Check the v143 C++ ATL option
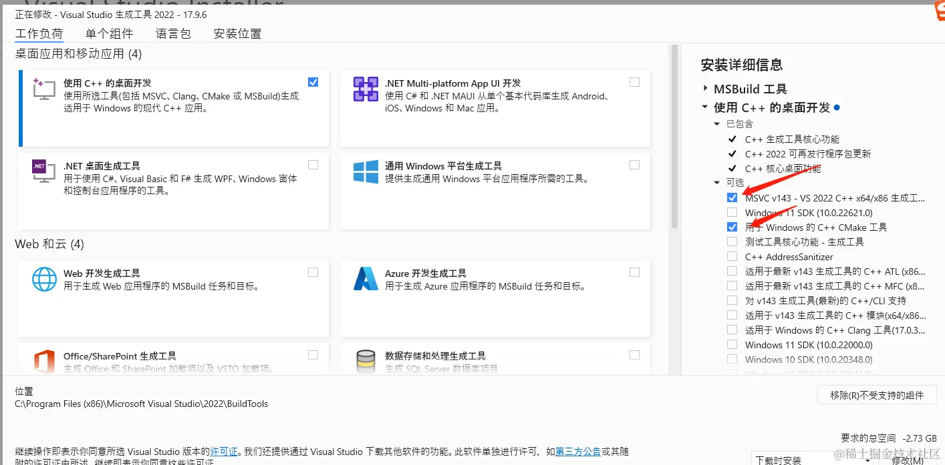 (x=732, y=271)
